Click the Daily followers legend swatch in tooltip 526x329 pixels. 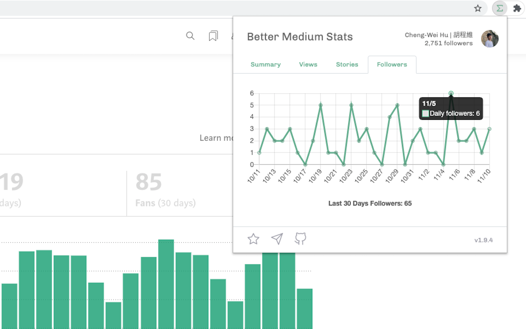pyautogui.click(x=425, y=114)
